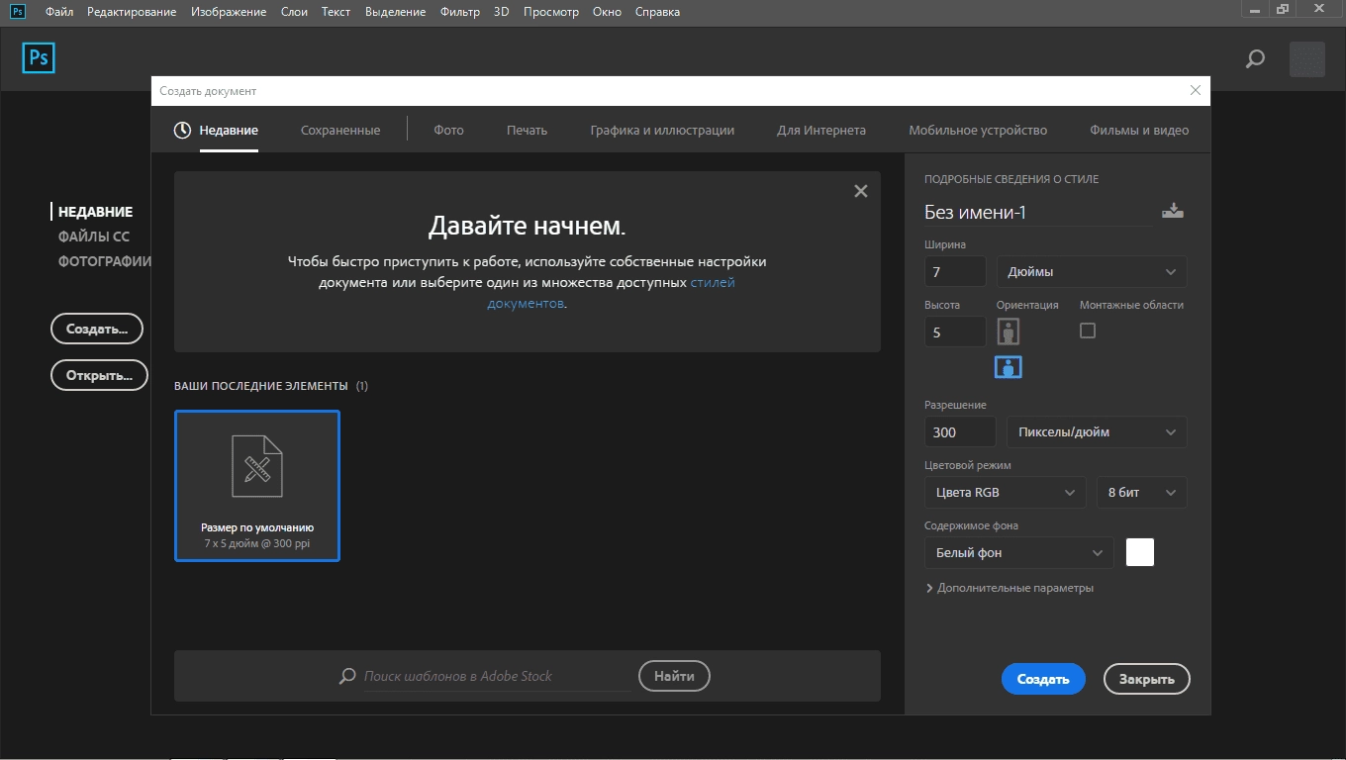The width and height of the screenshot is (1346, 760).
Task: Open the Пикселы/дюйм resolution units dropdown
Action: [1097, 431]
